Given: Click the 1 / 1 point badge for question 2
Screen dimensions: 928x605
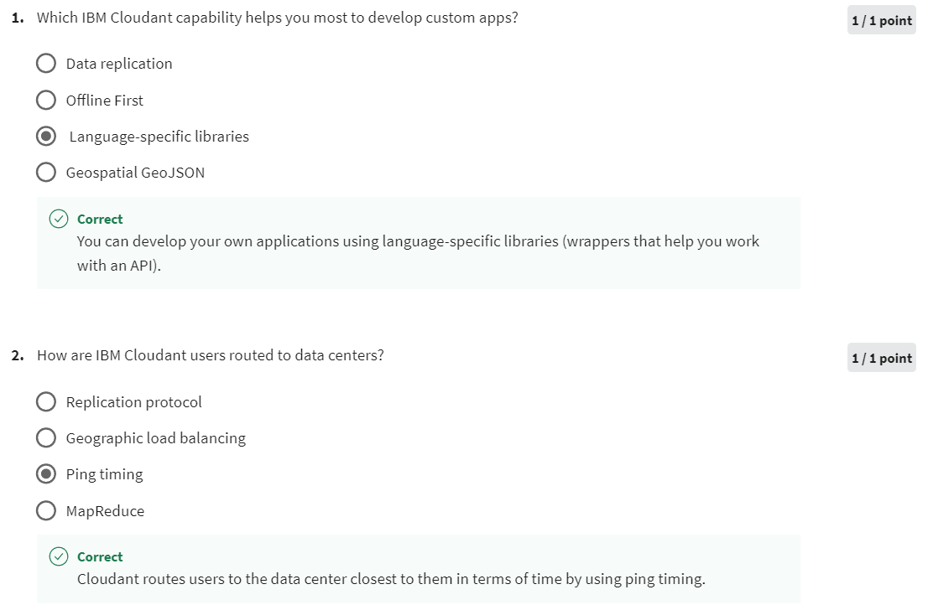Looking at the screenshot, I should click(x=881, y=357).
